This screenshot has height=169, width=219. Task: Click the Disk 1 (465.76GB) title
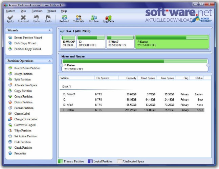point(78,31)
